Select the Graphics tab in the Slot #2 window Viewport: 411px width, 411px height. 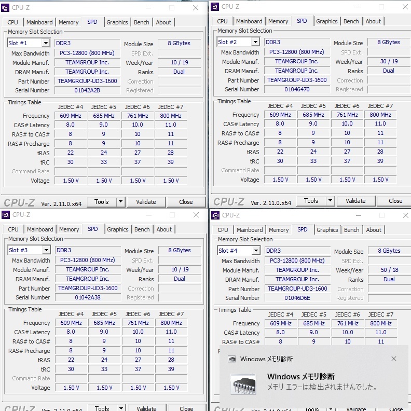pyautogui.click(x=327, y=21)
